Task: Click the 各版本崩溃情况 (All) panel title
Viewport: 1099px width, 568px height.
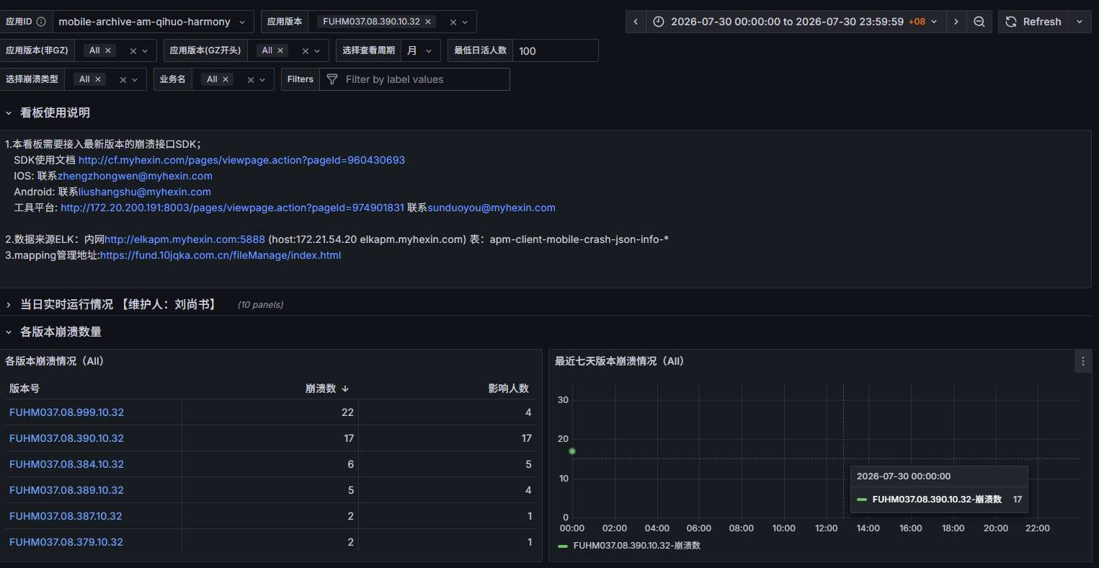Action: 55,361
